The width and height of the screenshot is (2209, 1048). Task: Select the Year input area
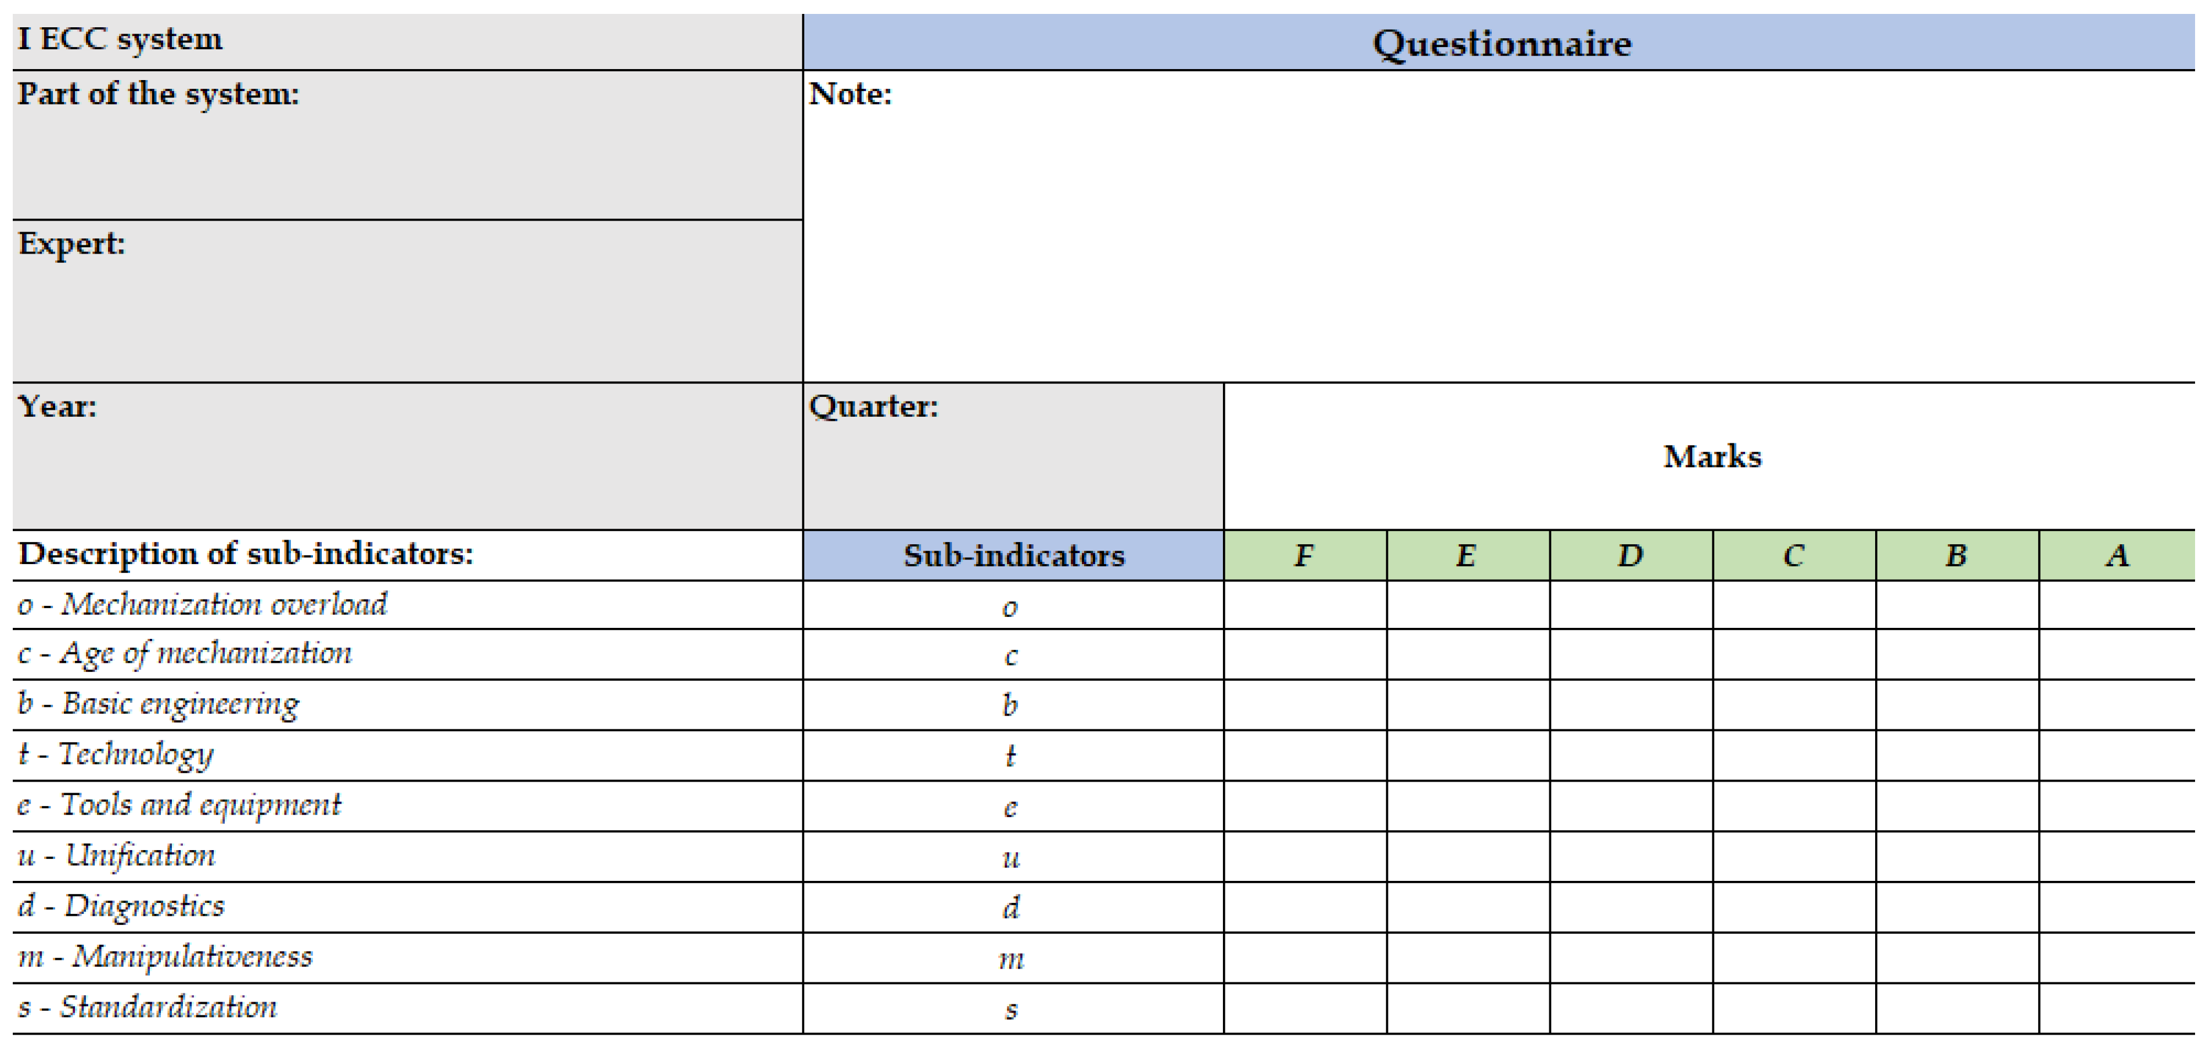coord(407,457)
